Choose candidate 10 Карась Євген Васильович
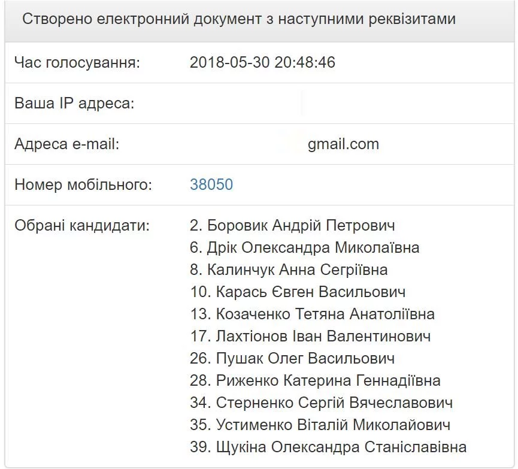Image resolution: width=518 pixels, height=469 pixels. [298, 292]
